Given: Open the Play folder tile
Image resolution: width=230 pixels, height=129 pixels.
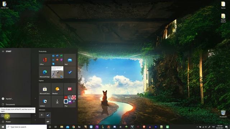Looking at the screenshot, I should (70, 101).
